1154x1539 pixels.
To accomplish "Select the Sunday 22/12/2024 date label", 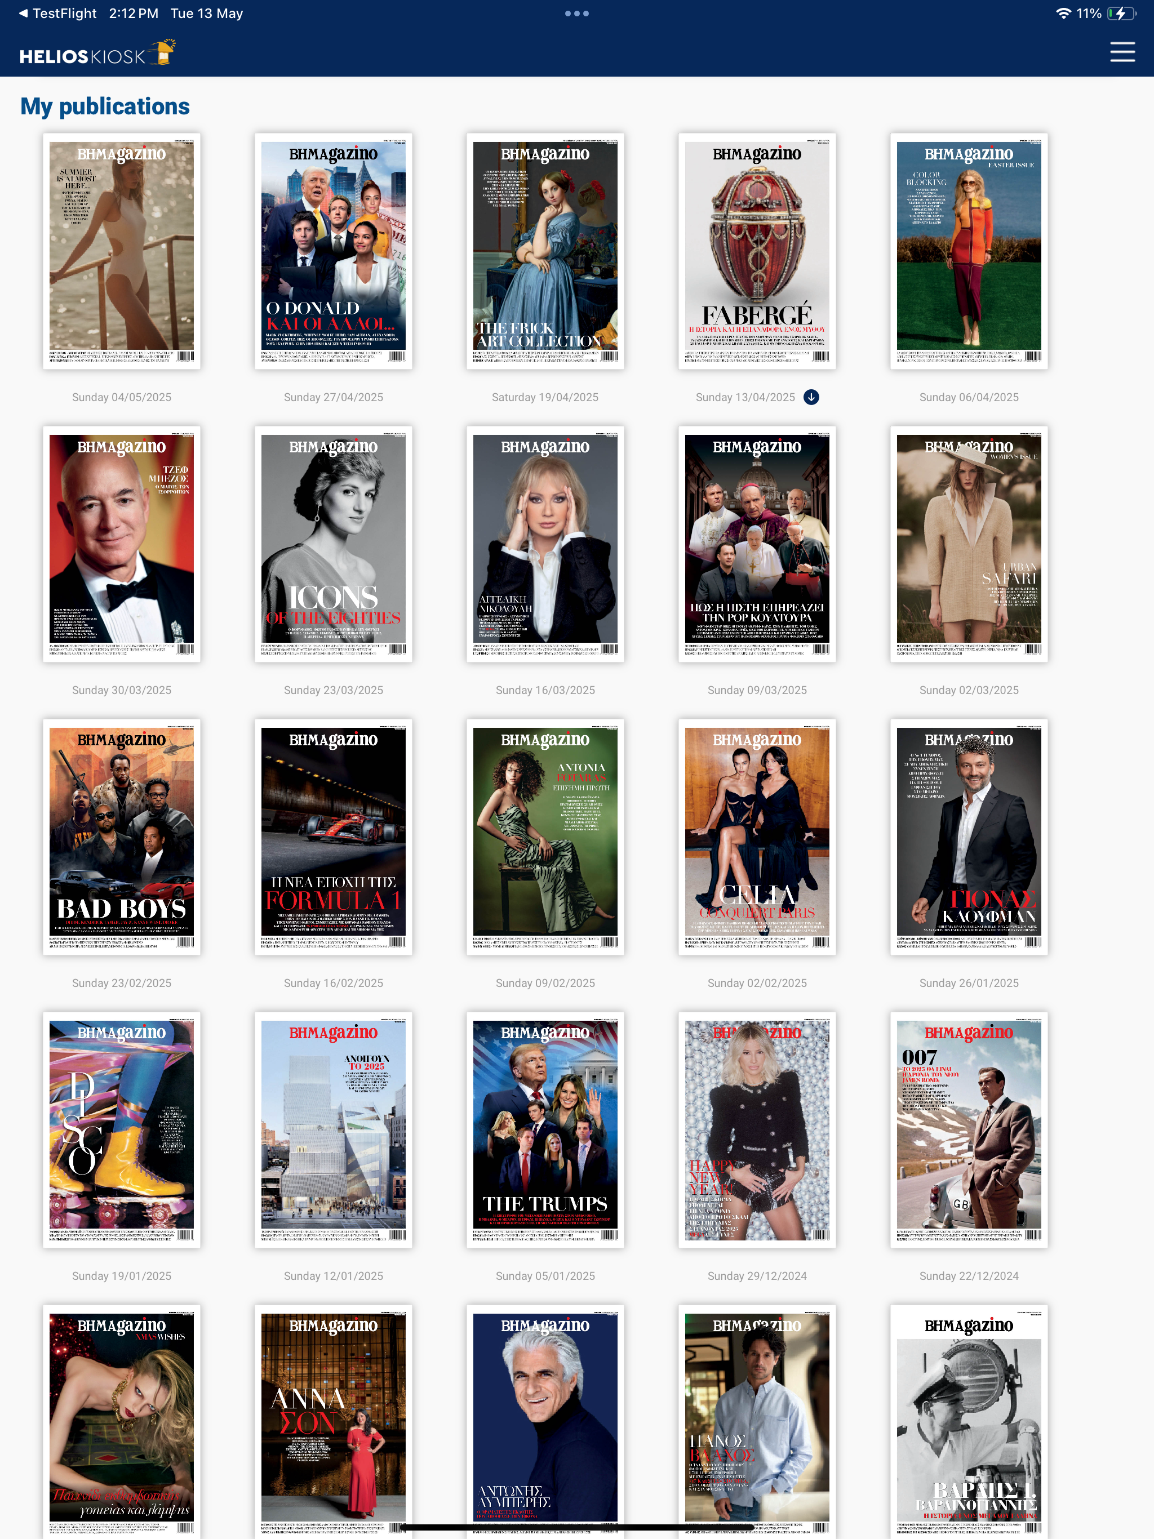I will [x=969, y=1276].
